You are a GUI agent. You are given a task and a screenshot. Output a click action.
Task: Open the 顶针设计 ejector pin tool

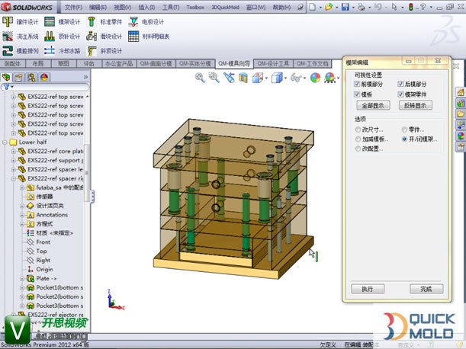[x=62, y=37]
